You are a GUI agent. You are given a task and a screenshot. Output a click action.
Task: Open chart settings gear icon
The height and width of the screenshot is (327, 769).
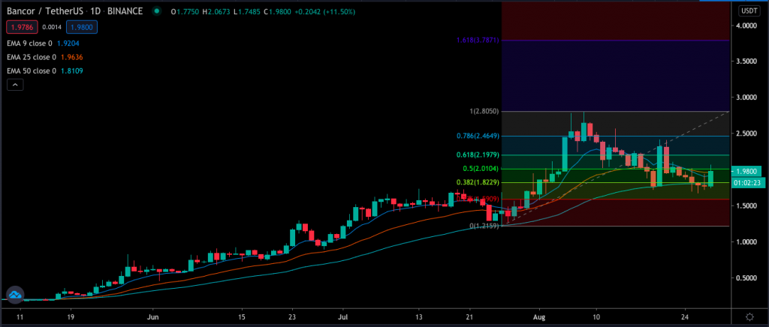tap(749, 317)
